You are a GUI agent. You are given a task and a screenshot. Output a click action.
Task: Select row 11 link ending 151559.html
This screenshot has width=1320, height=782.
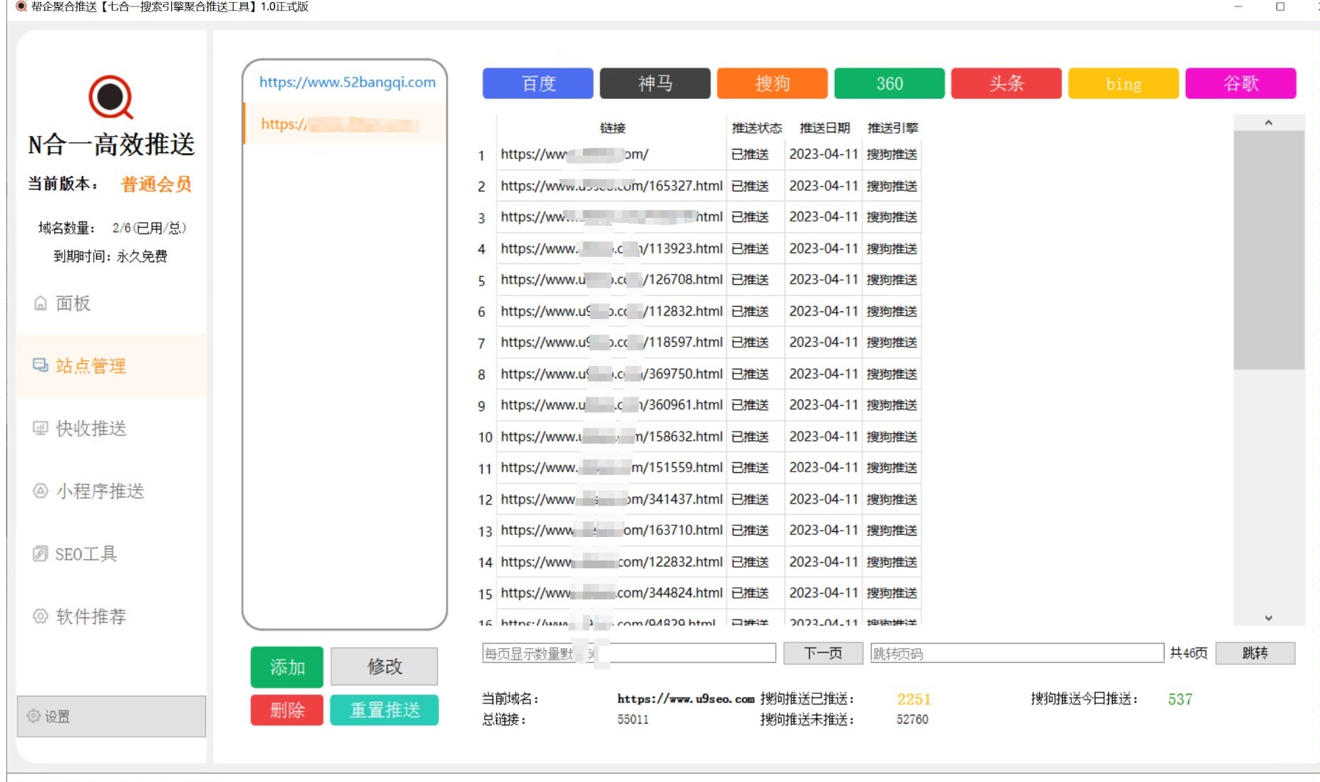(x=612, y=468)
